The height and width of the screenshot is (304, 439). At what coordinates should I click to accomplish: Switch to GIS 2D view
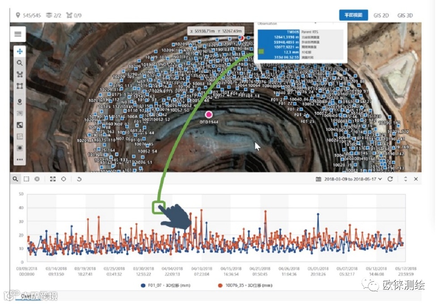(381, 15)
